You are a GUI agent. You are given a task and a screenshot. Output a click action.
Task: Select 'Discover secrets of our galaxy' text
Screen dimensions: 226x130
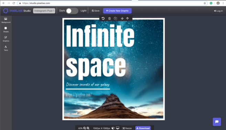pos(88,85)
